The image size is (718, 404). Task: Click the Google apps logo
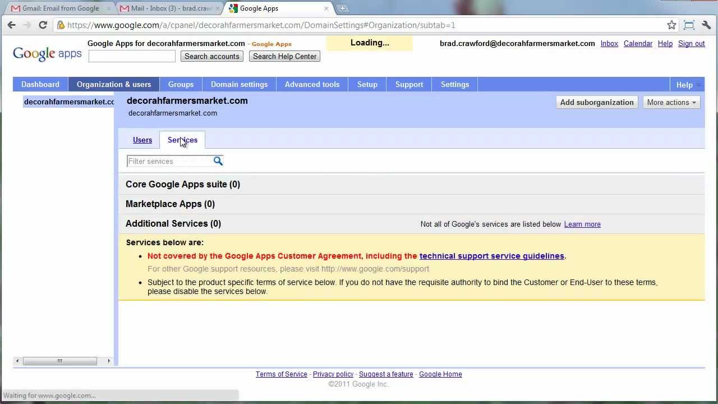(x=47, y=53)
